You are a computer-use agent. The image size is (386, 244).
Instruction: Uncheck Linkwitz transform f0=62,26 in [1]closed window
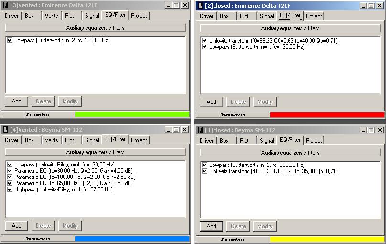click(x=204, y=171)
